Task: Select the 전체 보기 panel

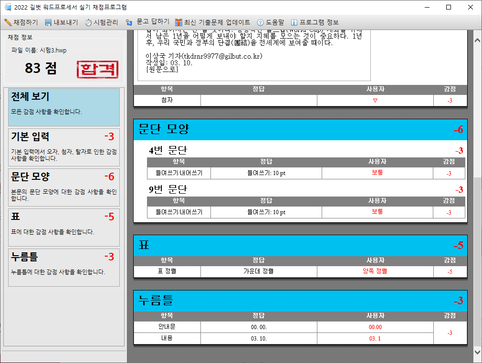Action: 64,107
